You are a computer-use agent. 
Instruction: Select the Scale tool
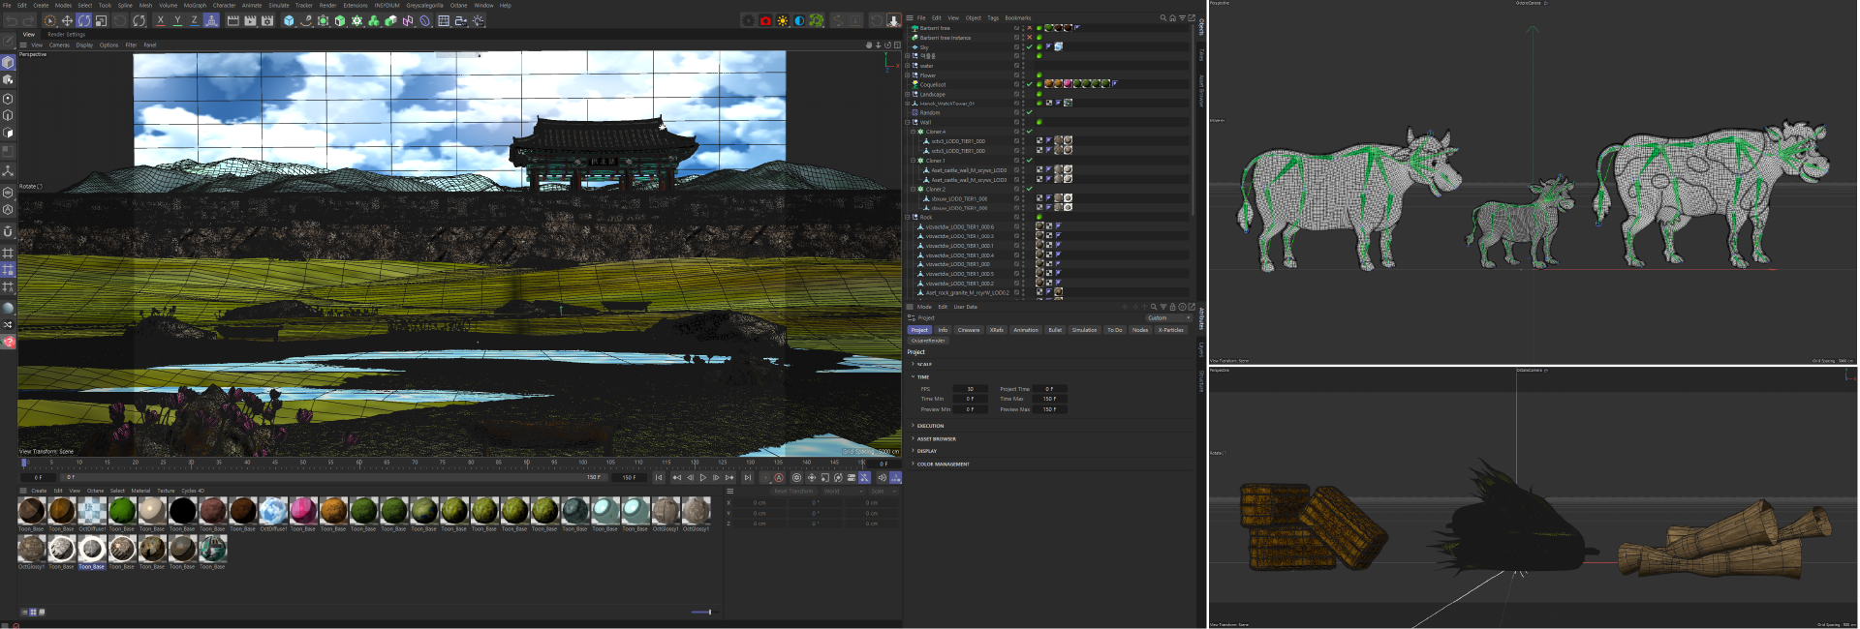[x=101, y=20]
